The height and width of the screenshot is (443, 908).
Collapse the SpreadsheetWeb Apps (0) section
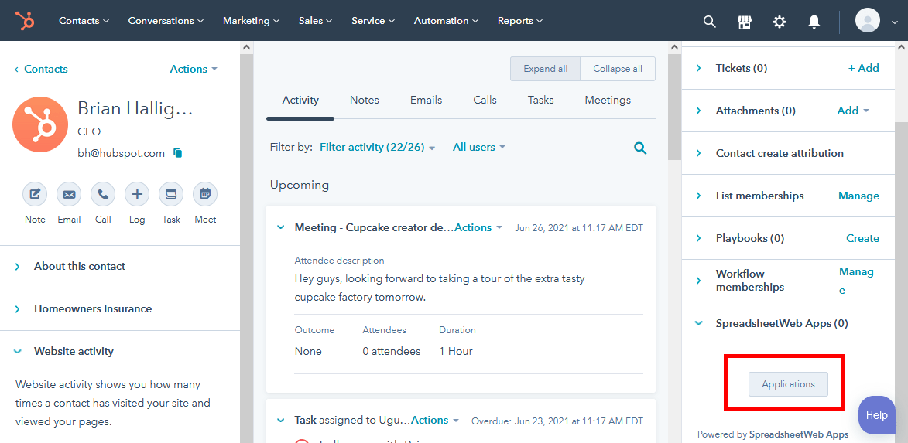[x=699, y=324]
